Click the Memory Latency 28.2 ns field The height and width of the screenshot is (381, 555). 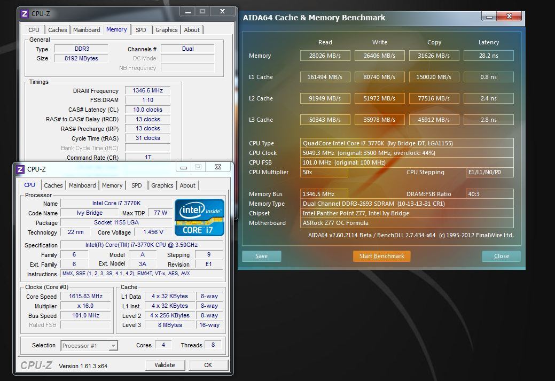click(x=488, y=56)
